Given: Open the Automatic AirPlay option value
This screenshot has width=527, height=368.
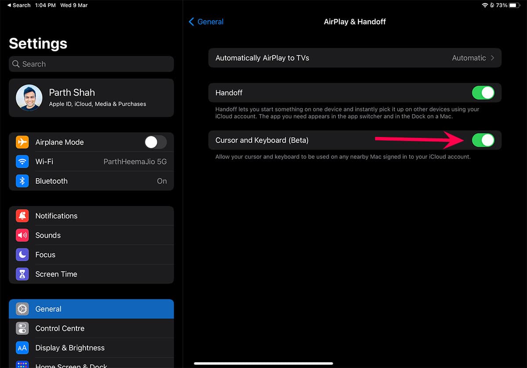Looking at the screenshot, I should tap(469, 58).
